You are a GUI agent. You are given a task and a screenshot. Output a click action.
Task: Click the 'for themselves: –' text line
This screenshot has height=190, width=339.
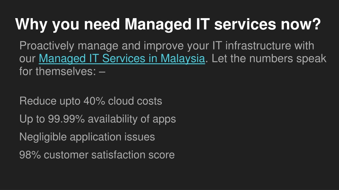click(x=62, y=71)
